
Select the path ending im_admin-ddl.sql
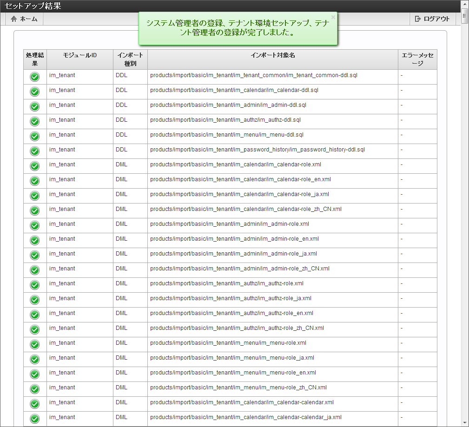coord(228,105)
